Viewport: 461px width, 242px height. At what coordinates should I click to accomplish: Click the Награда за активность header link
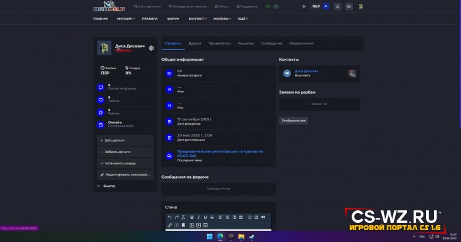188,7
